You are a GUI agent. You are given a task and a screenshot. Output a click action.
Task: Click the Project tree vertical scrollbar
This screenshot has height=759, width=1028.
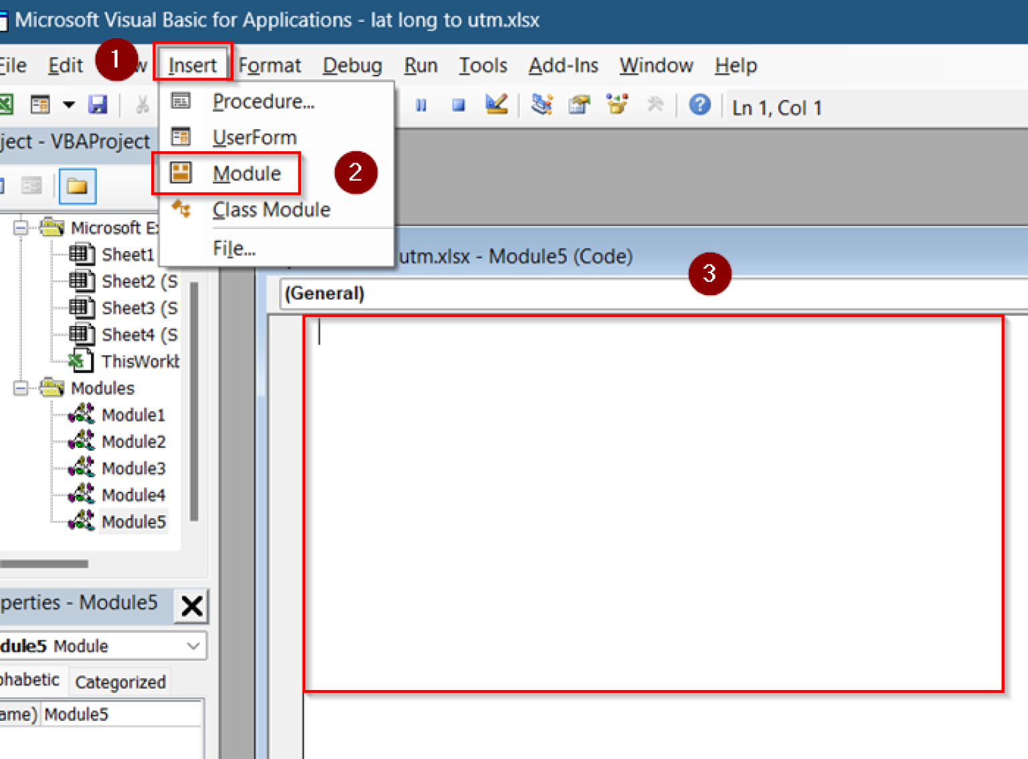[x=194, y=402]
